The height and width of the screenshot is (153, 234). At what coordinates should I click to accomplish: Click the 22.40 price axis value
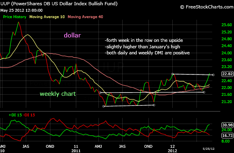tap(227, 81)
